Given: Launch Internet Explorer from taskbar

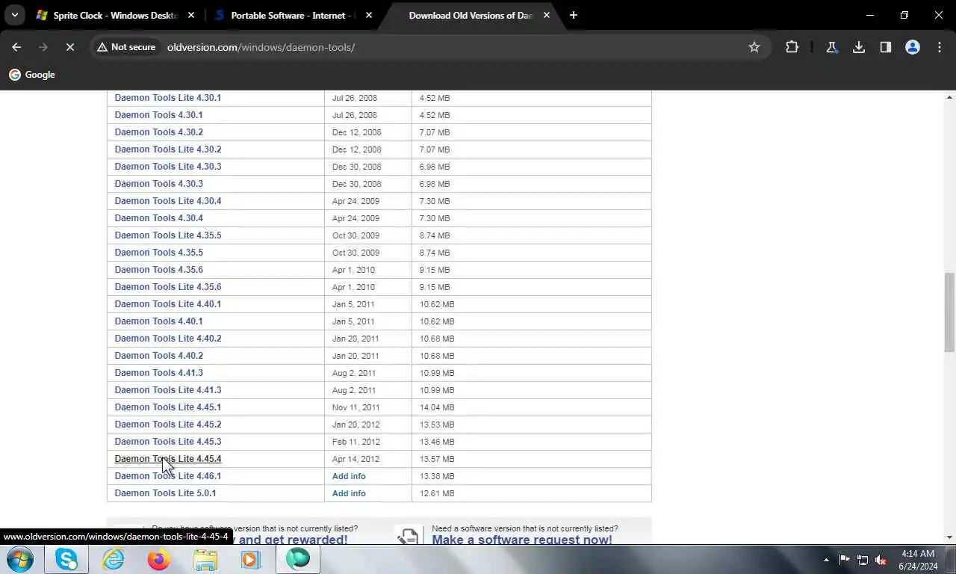Looking at the screenshot, I should [113, 559].
